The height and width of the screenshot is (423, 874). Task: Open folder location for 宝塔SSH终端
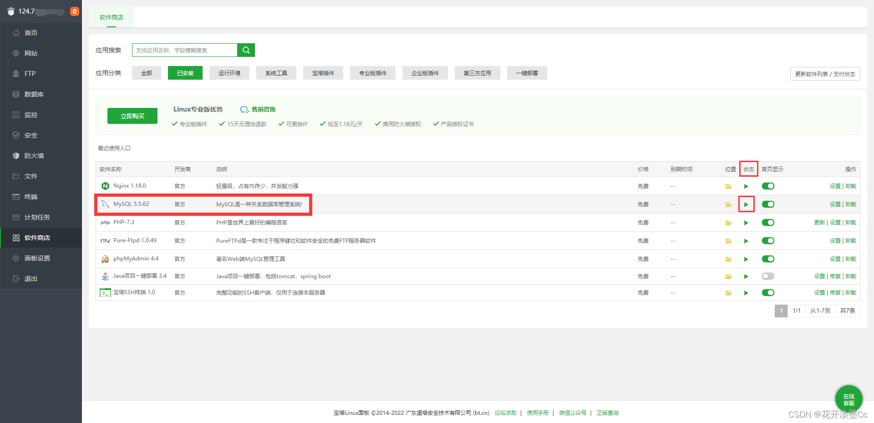[728, 293]
